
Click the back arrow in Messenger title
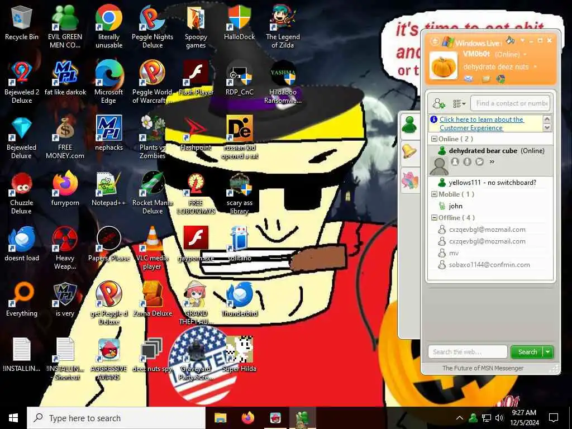(435, 41)
